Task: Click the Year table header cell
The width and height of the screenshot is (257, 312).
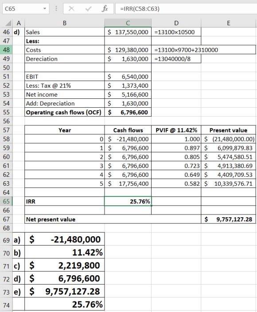Action: 64,130
